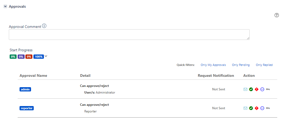
Task: Click the envelope notification icon for admin
Action: tap(245, 89)
